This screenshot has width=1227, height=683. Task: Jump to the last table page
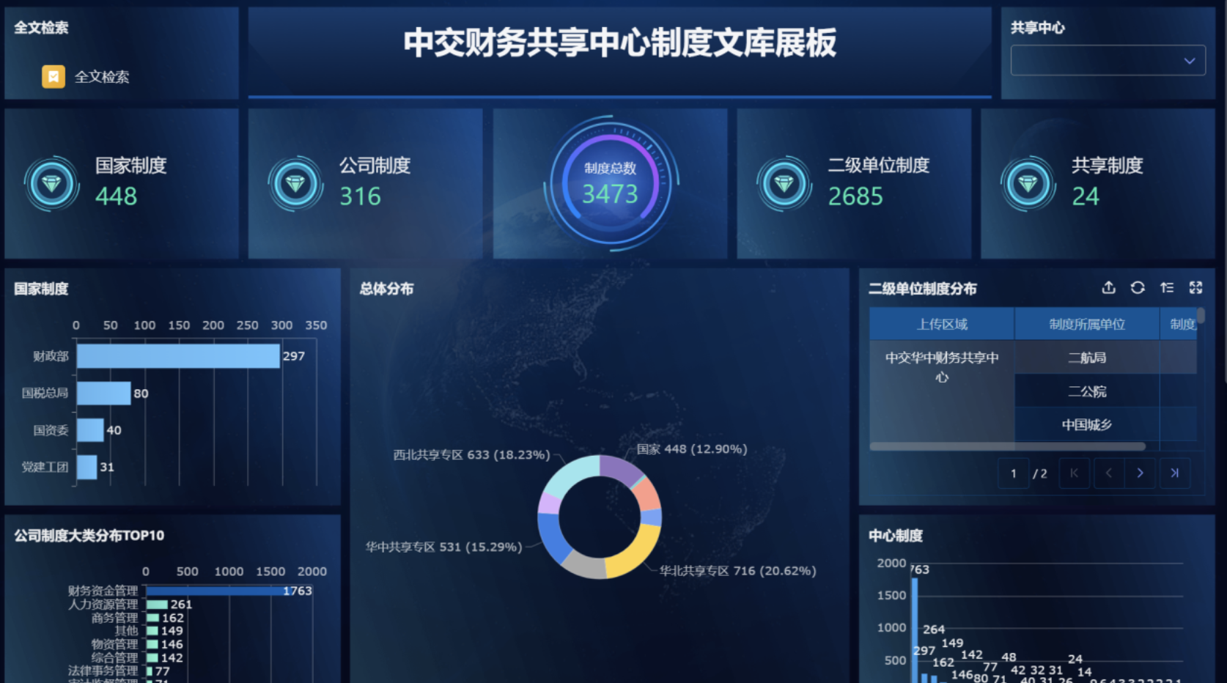(x=1174, y=473)
